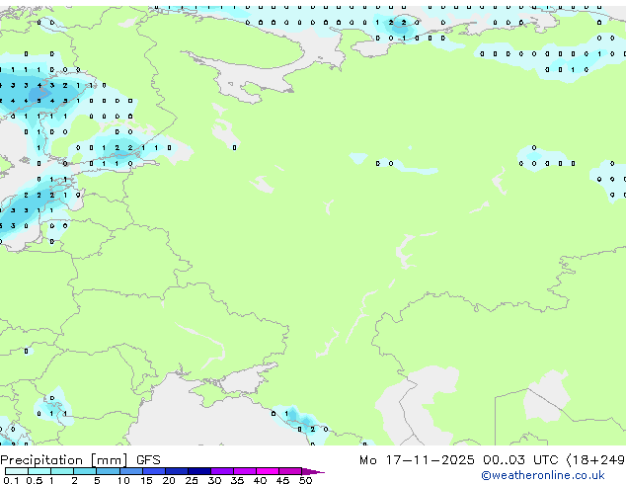Click the 5–10 mm legend swatch
Screen dimensions: 626x484
point(108,471)
